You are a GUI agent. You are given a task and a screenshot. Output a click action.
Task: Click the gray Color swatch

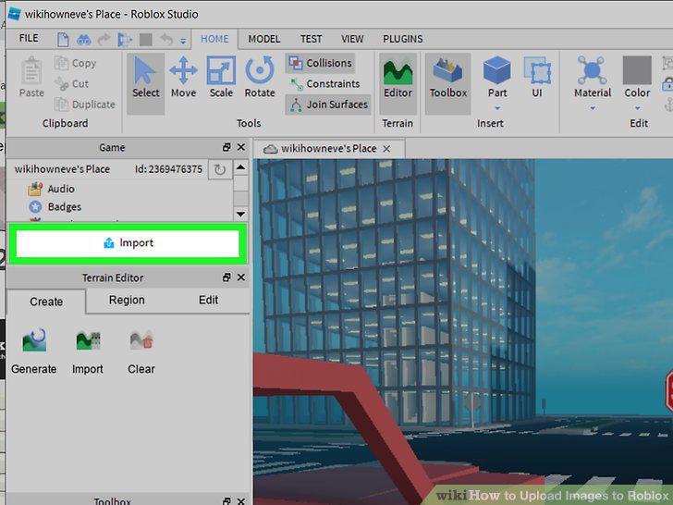point(637,70)
